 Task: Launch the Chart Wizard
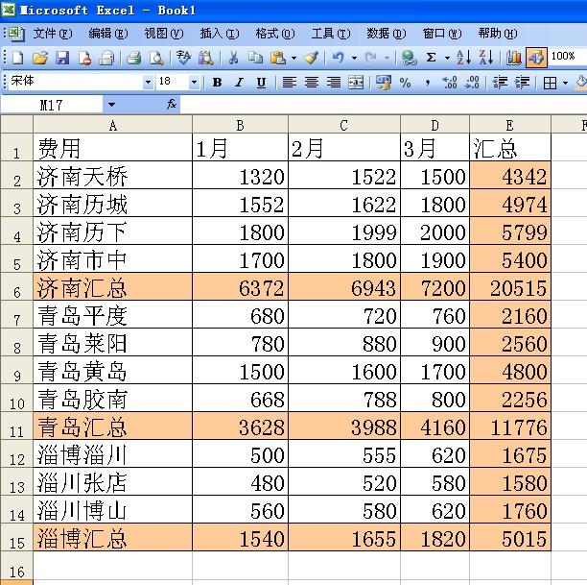(x=514, y=59)
